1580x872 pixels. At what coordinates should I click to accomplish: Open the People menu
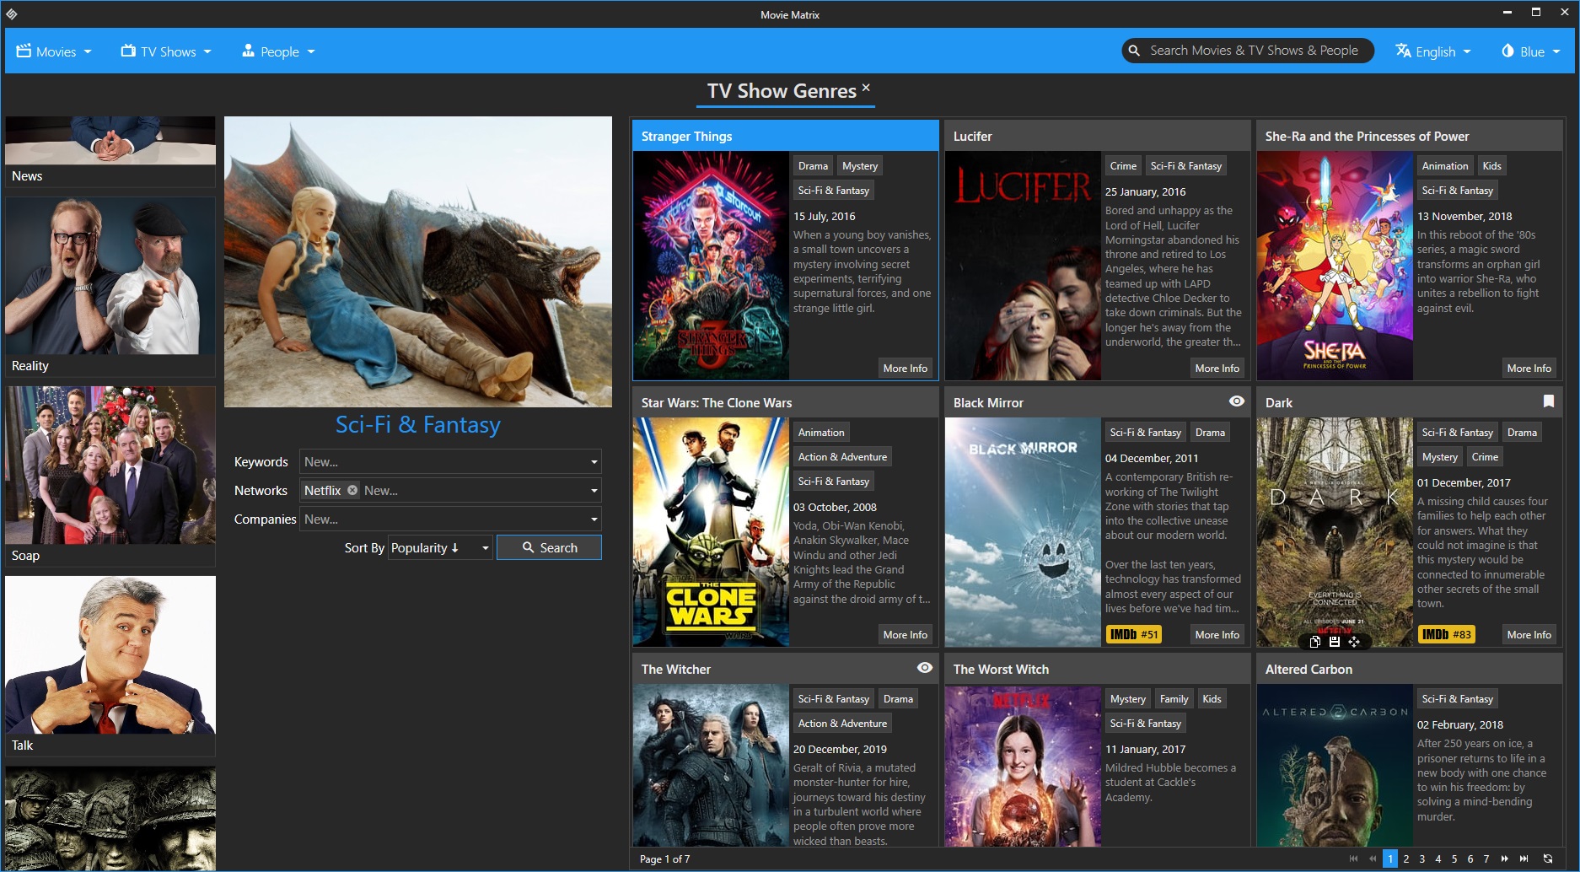coord(278,51)
